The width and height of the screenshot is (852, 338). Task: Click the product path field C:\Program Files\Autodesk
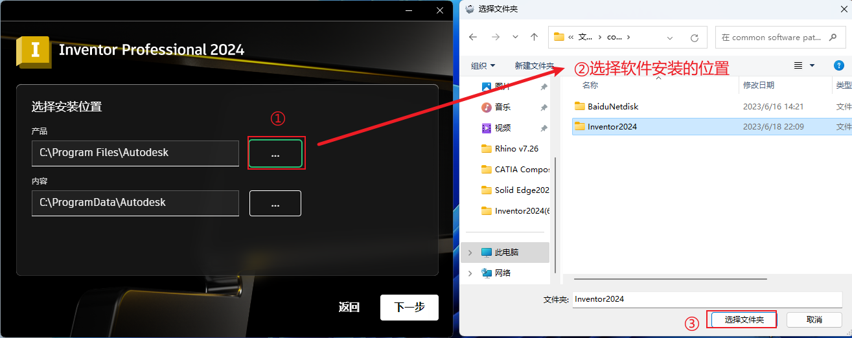tap(135, 153)
